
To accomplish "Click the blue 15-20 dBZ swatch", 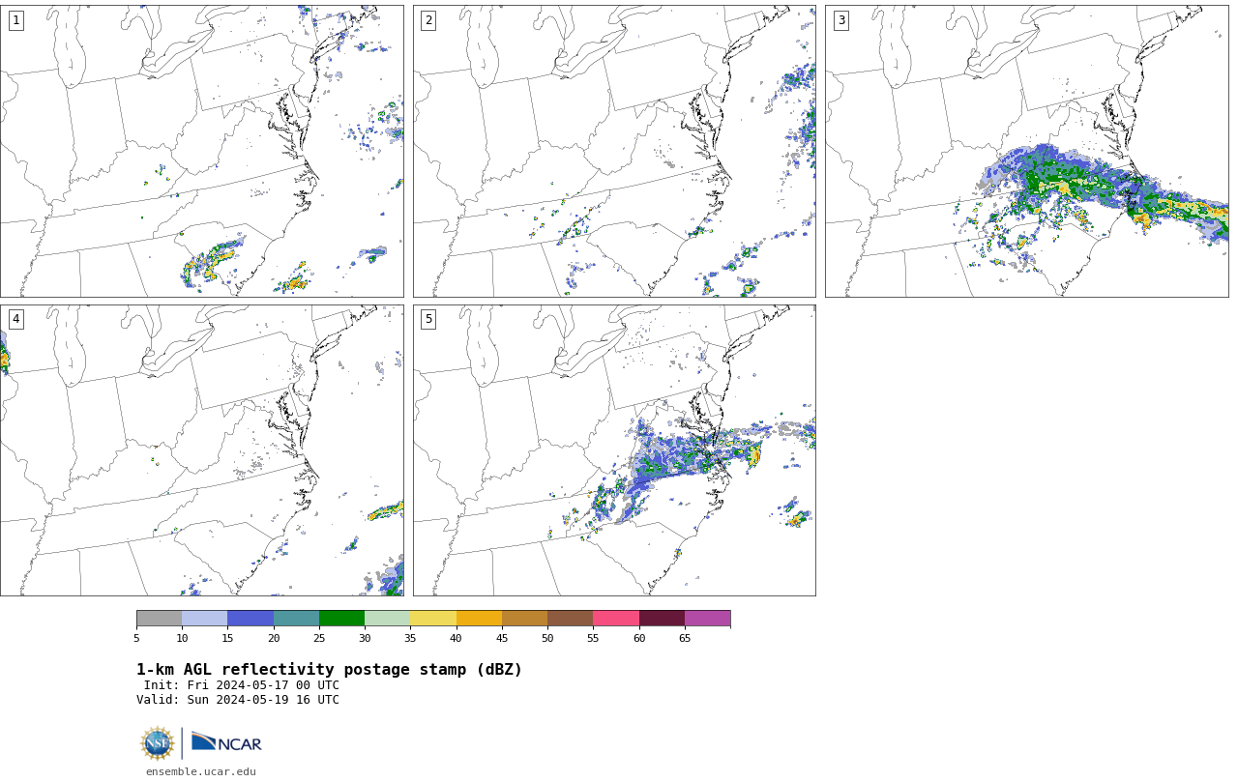I will pos(251,619).
